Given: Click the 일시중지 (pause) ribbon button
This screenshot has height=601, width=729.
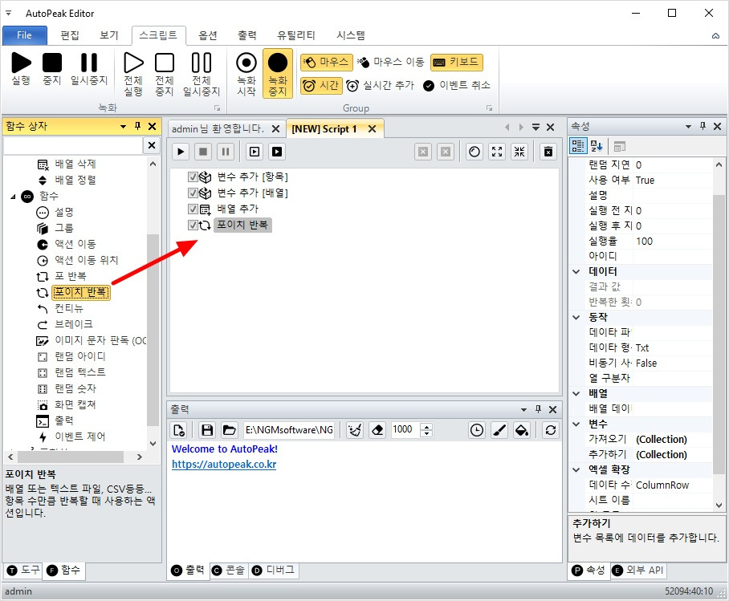Looking at the screenshot, I should pyautogui.click(x=89, y=69).
